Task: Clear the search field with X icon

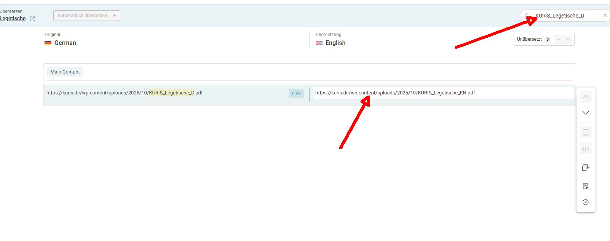Action: pyautogui.click(x=605, y=15)
